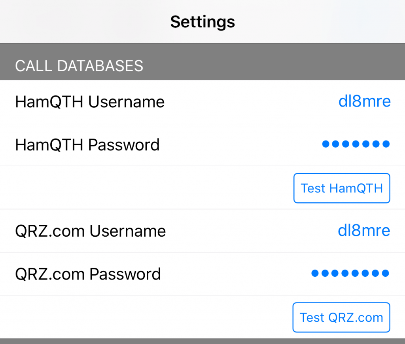
Task: Click the HamQTH Password label
Action: (x=87, y=144)
